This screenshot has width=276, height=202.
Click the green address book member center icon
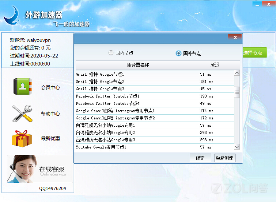coord(22,87)
